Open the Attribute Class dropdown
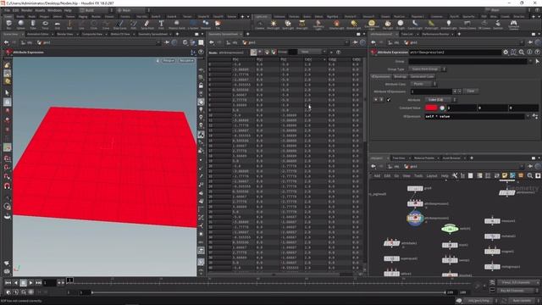 coord(423,84)
